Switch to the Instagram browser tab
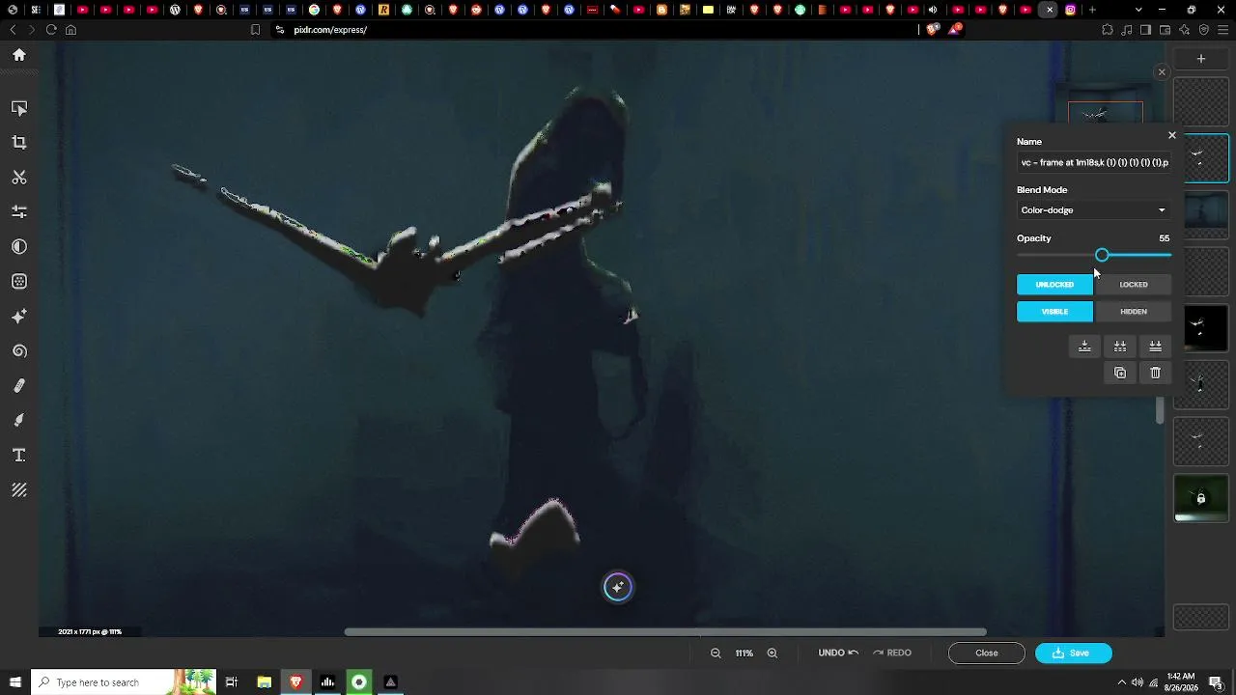Image resolution: width=1236 pixels, height=695 pixels. (1072, 10)
